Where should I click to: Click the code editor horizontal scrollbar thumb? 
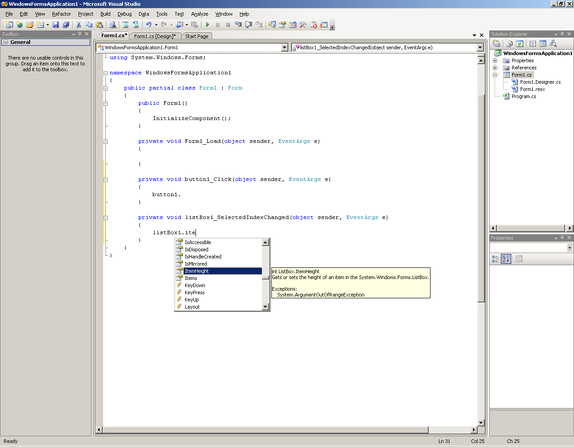click(x=265, y=430)
